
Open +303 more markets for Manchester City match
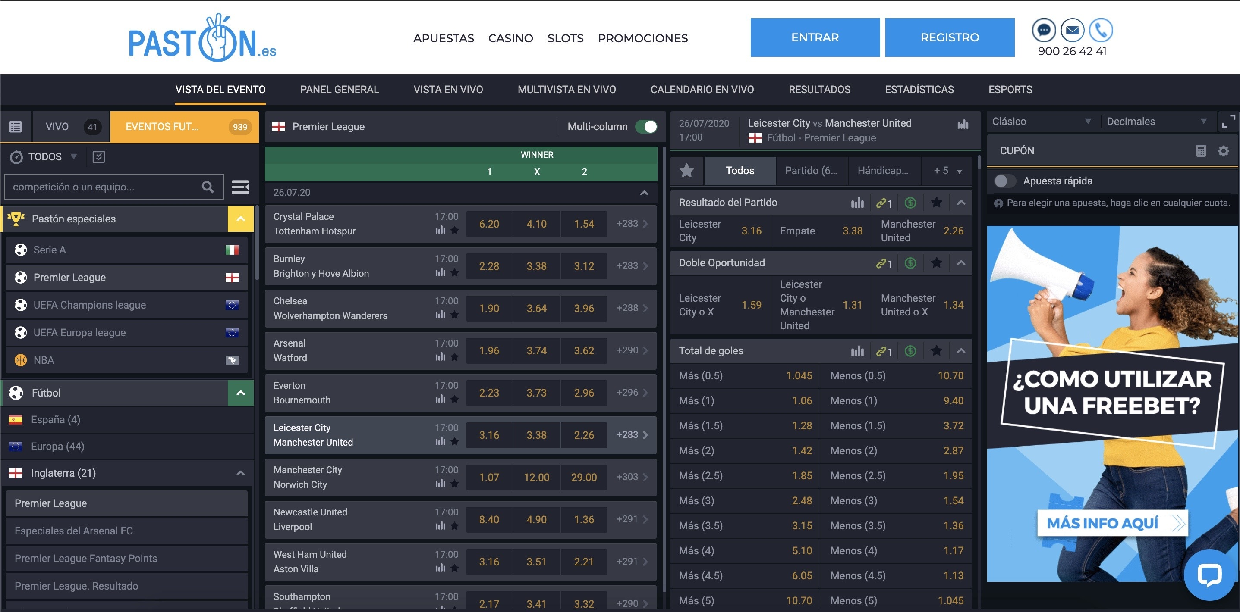(x=632, y=478)
